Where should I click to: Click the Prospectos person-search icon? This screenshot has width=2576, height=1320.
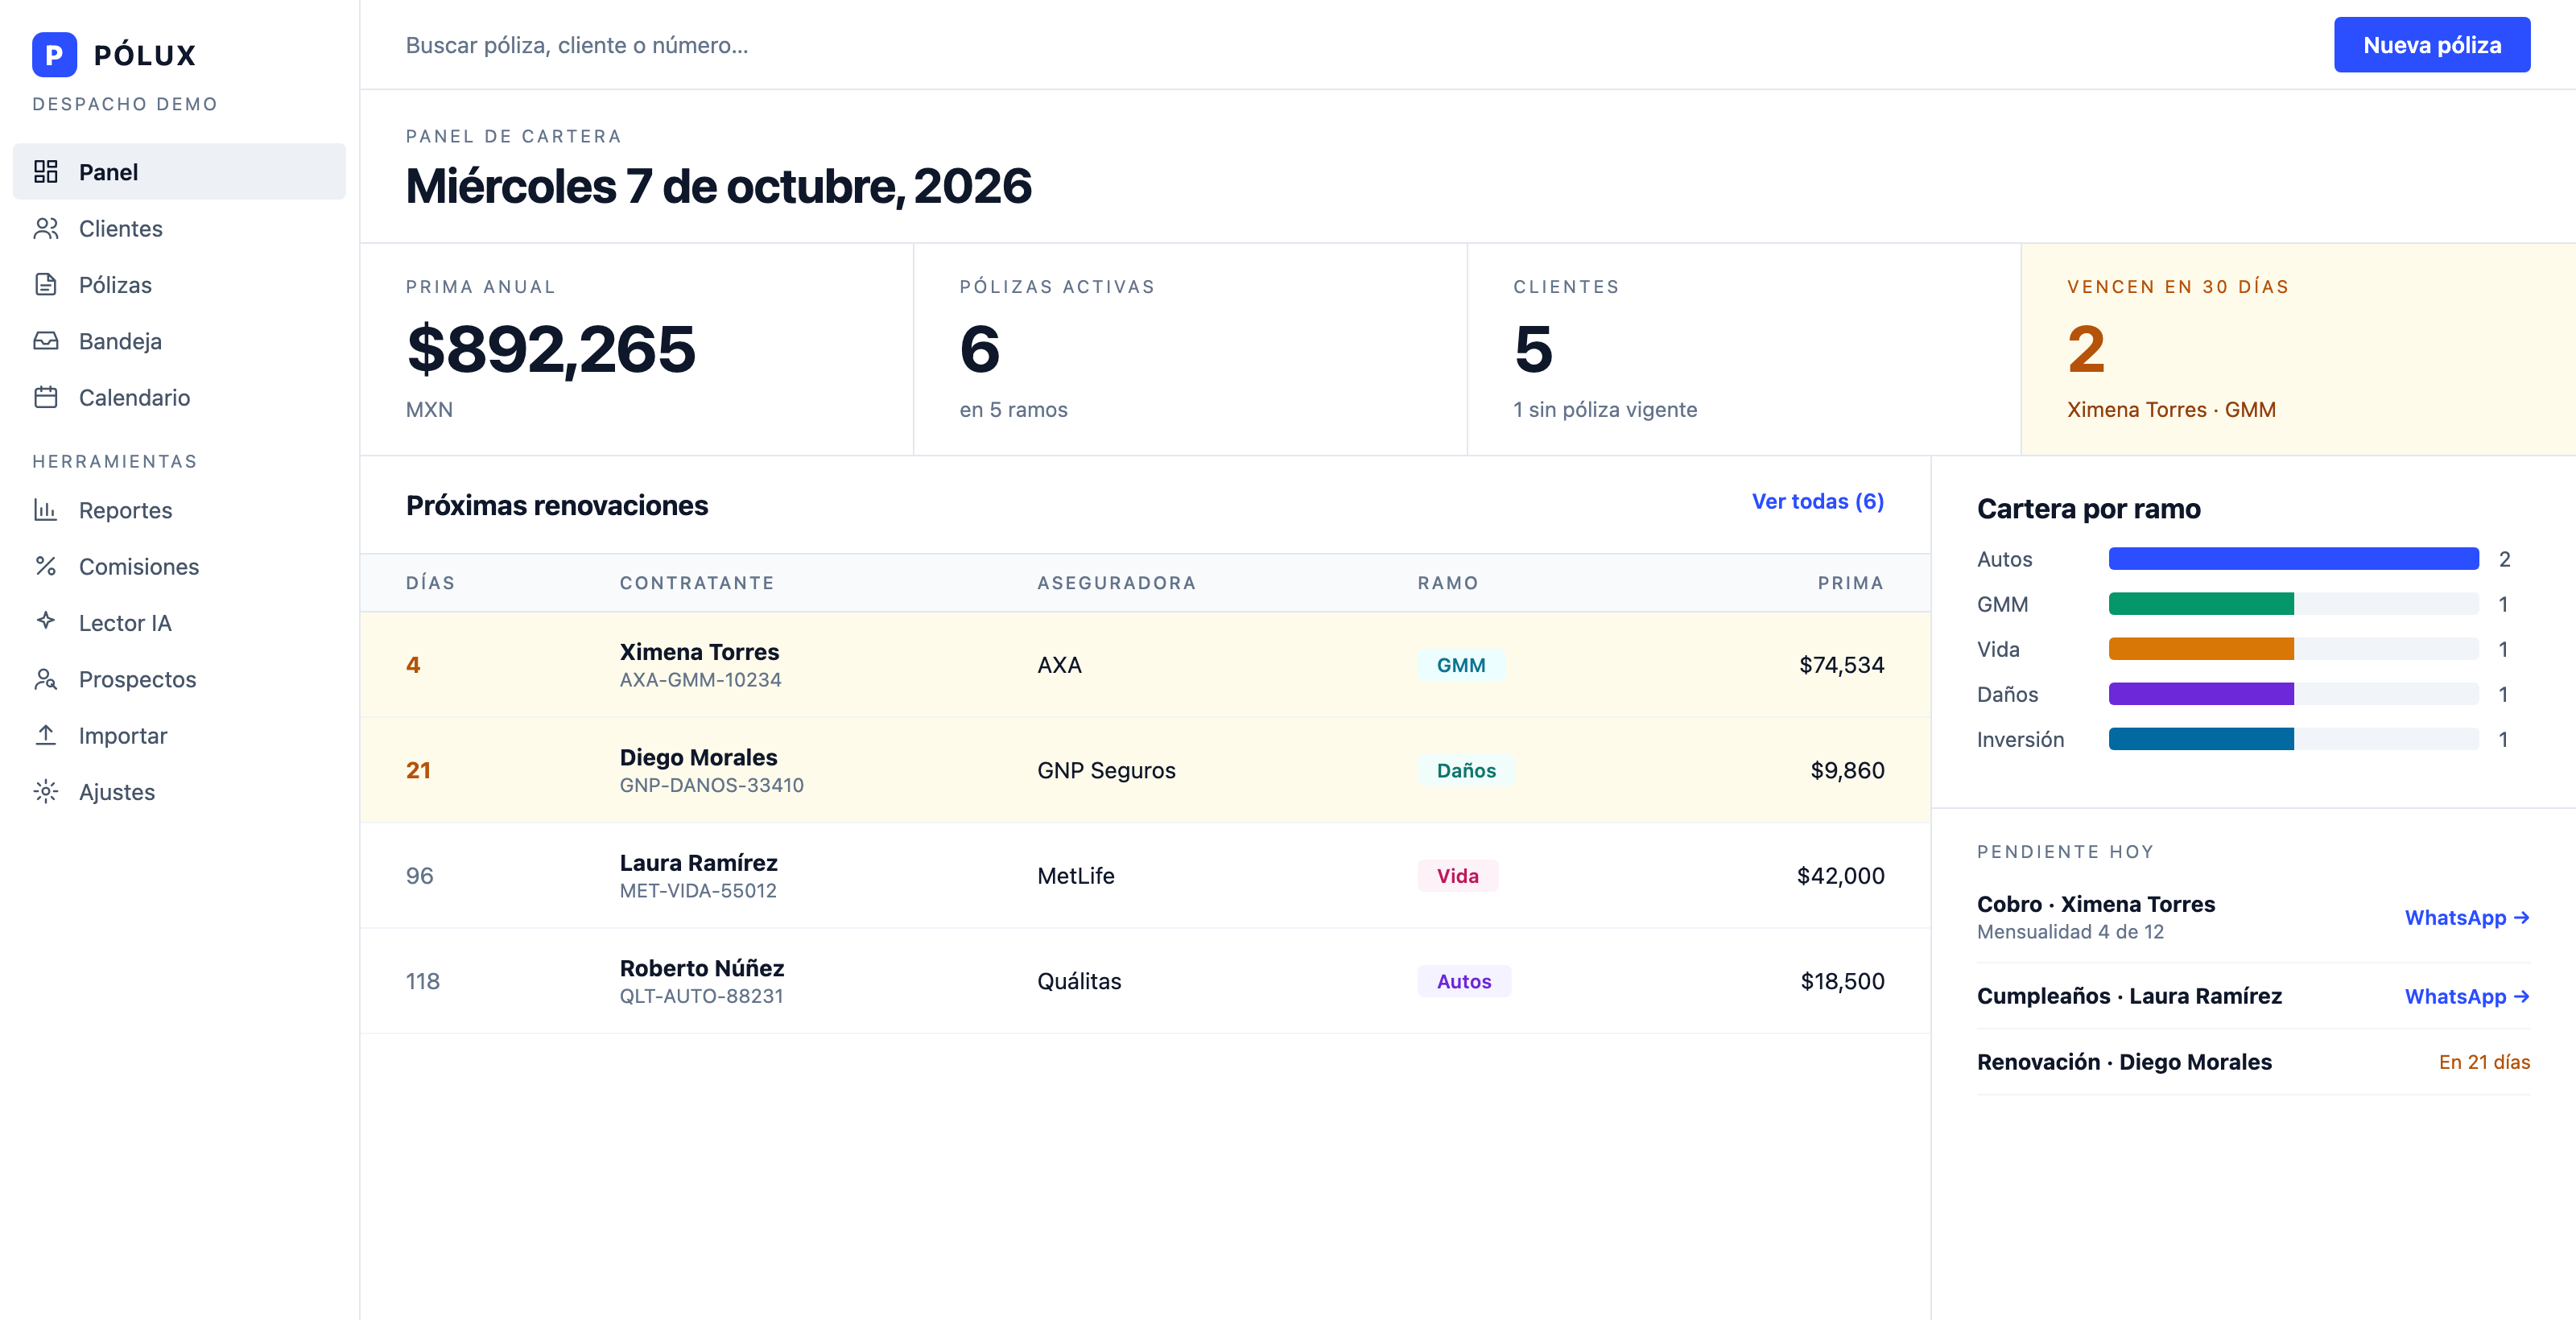click(x=46, y=680)
